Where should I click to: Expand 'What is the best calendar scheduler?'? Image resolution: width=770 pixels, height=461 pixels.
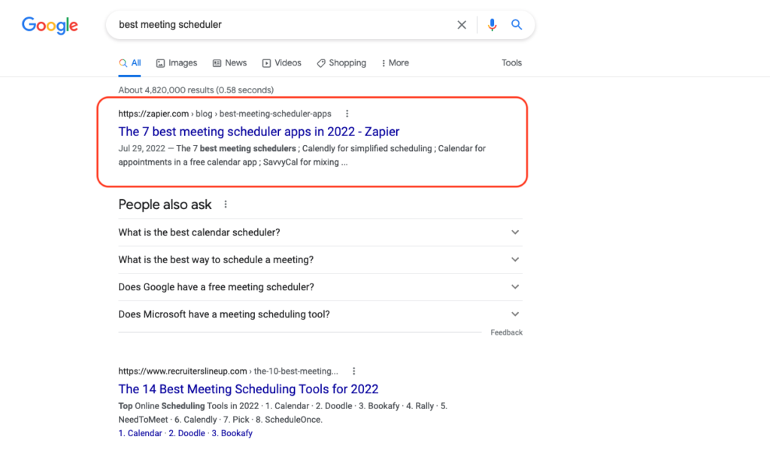[320, 232]
